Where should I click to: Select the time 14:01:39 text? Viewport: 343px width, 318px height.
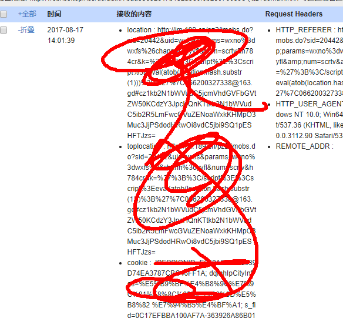click(61, 41)
